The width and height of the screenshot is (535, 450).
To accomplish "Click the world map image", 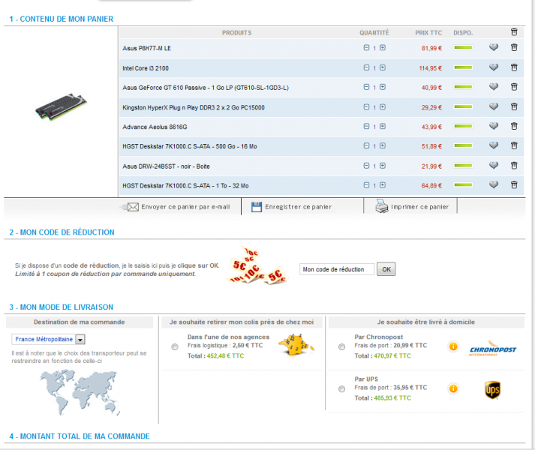I will 80,393.
